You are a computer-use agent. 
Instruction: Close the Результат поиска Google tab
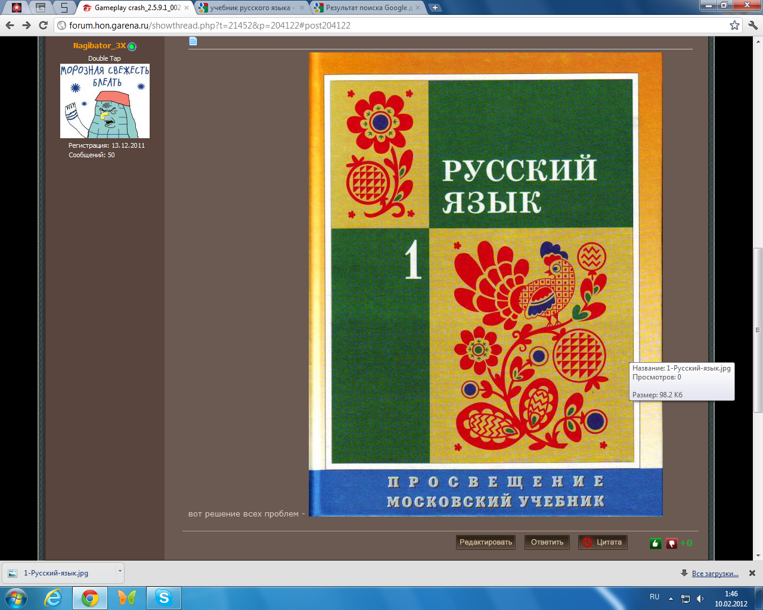(417, 8)
